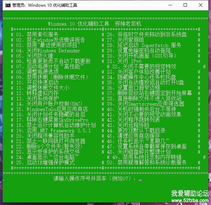
Task: Select line 38、直接删除文件不进入回收站
Action: point(144,99)
